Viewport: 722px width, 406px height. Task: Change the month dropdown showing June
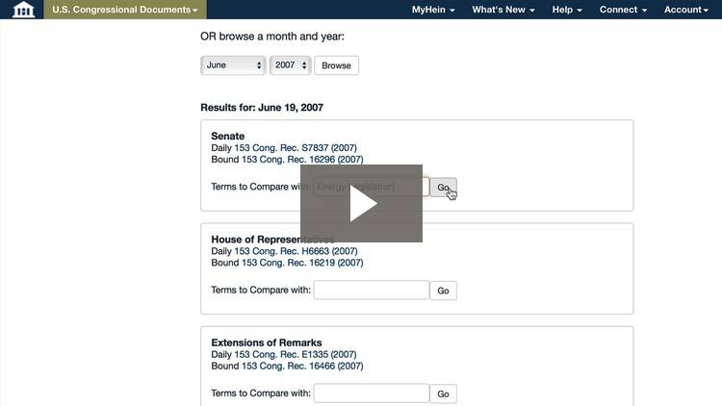[x=234, y=65]
